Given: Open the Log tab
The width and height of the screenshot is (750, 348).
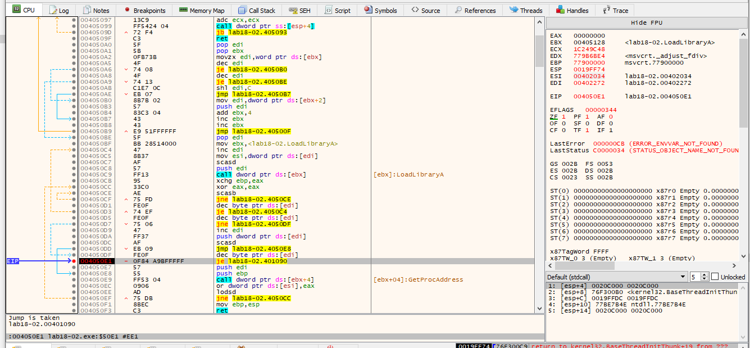Looking at the screenshot, I should coord(60,10).
